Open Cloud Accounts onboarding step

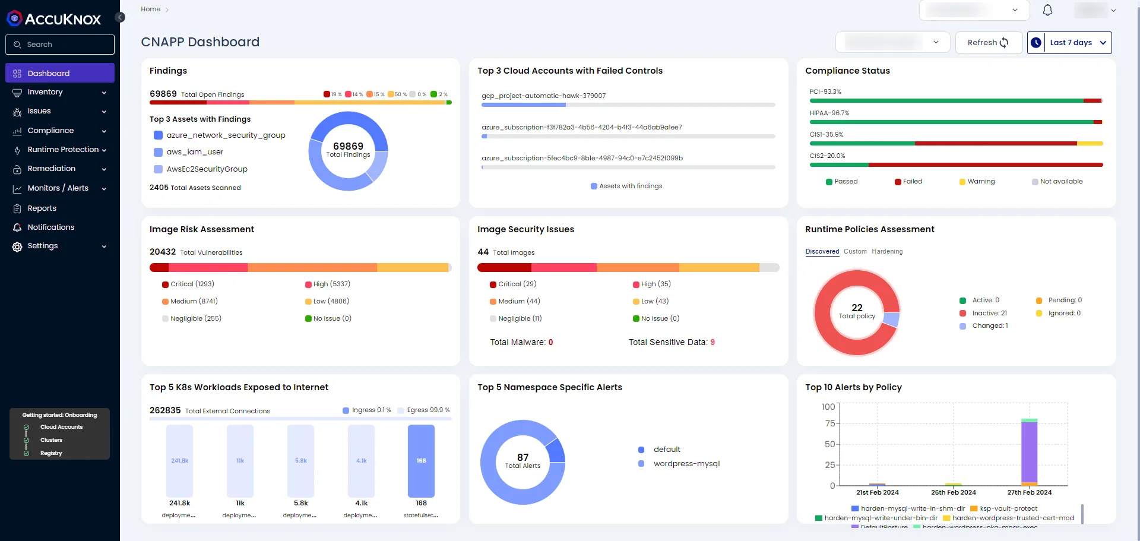tap(61, 427)
